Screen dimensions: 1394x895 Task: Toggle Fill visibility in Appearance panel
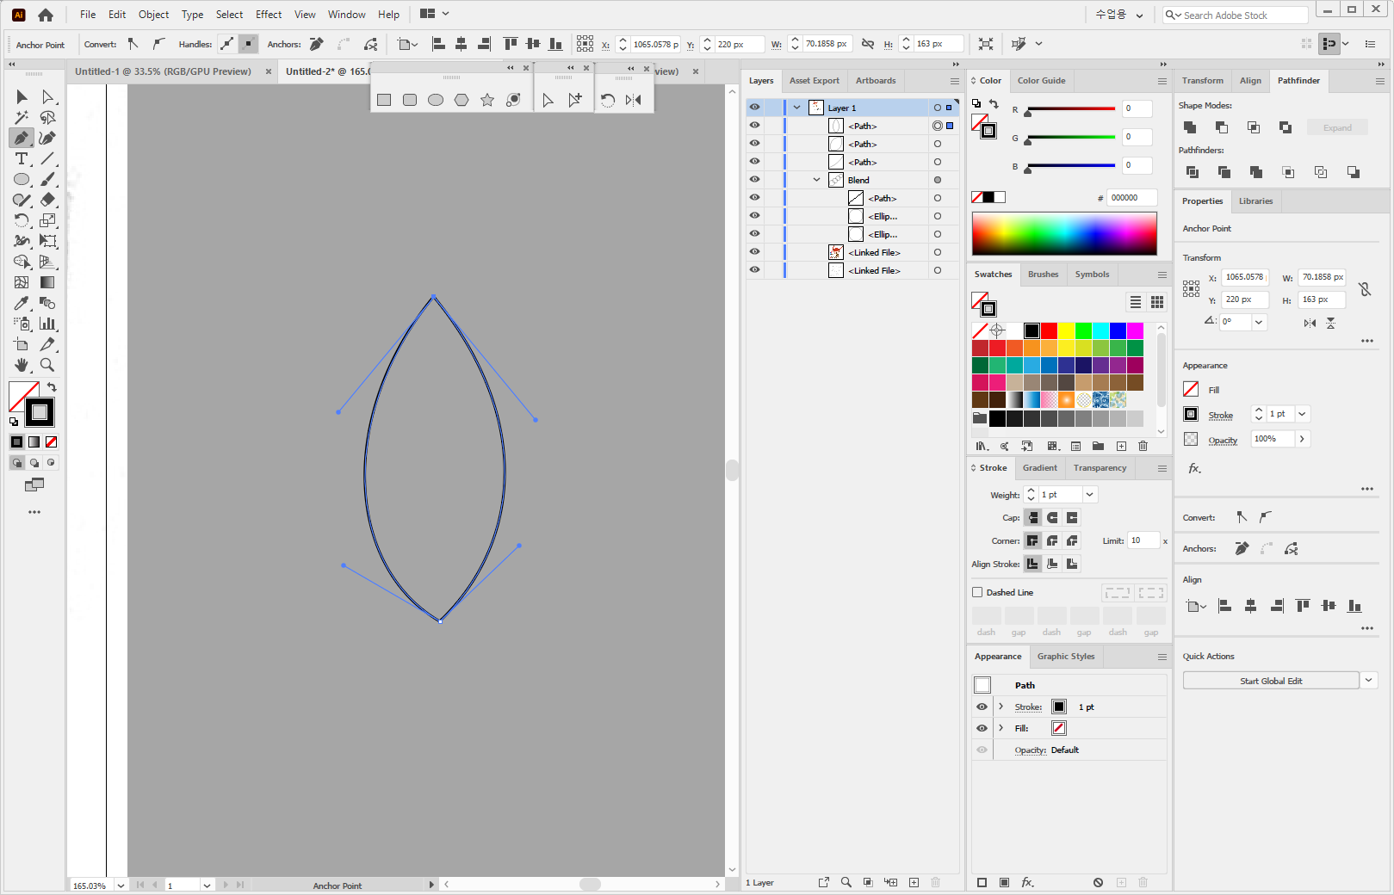(982, 728)
